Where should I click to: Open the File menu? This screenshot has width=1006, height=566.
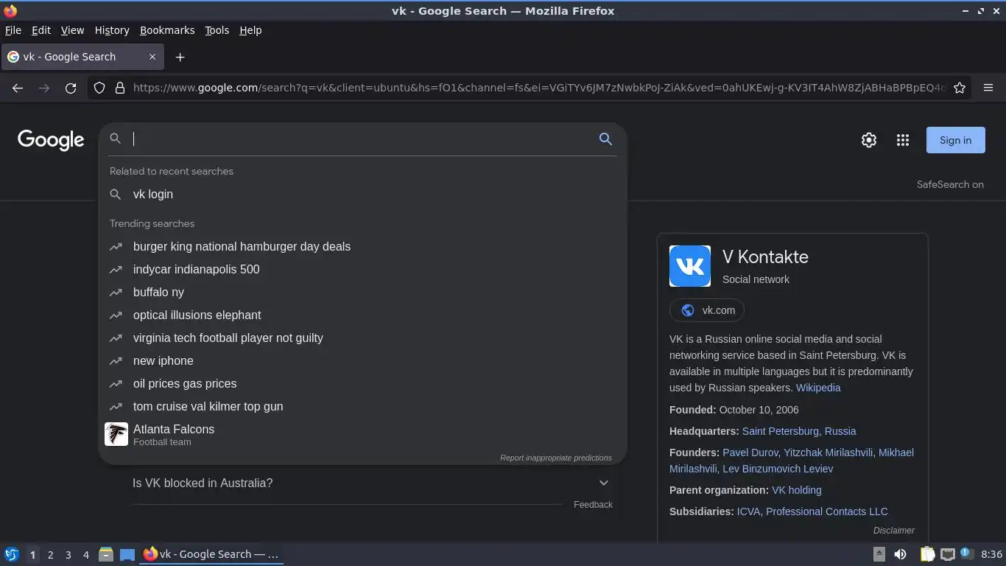tap(13, 30)
